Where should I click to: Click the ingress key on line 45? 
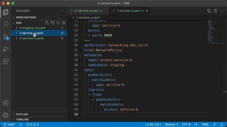95,90
